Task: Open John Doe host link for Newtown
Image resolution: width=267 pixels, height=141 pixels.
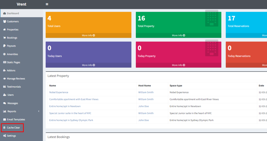Action: pos(143,106)
